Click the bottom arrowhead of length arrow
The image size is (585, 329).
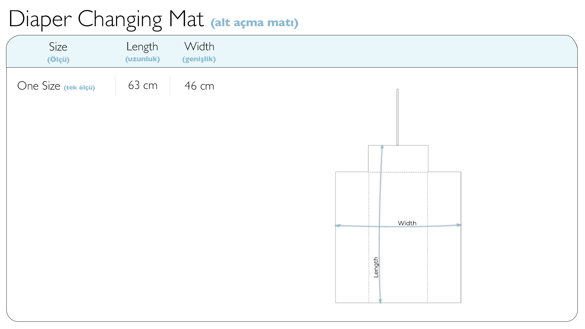click(380, 301)
